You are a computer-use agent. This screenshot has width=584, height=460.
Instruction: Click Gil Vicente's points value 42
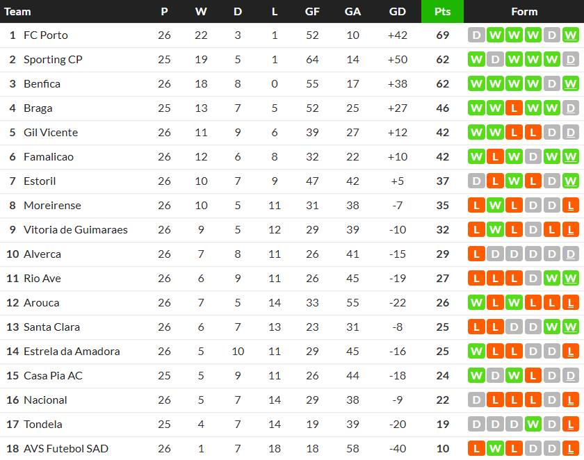tap(442, 133)
